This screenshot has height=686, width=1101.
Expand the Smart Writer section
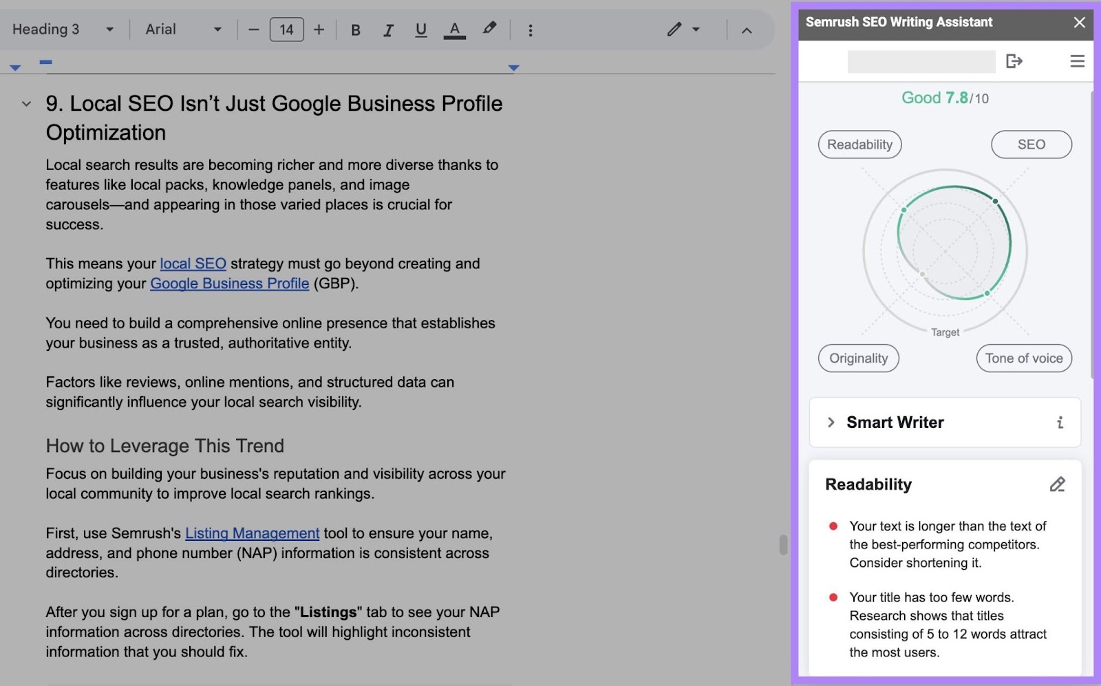[832, 422]
